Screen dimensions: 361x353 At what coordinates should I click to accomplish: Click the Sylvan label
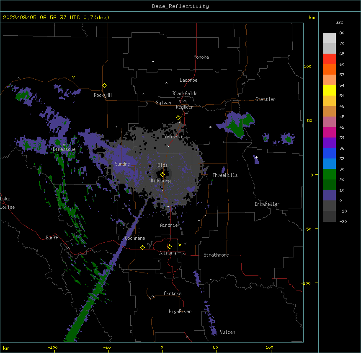point(163,103)
